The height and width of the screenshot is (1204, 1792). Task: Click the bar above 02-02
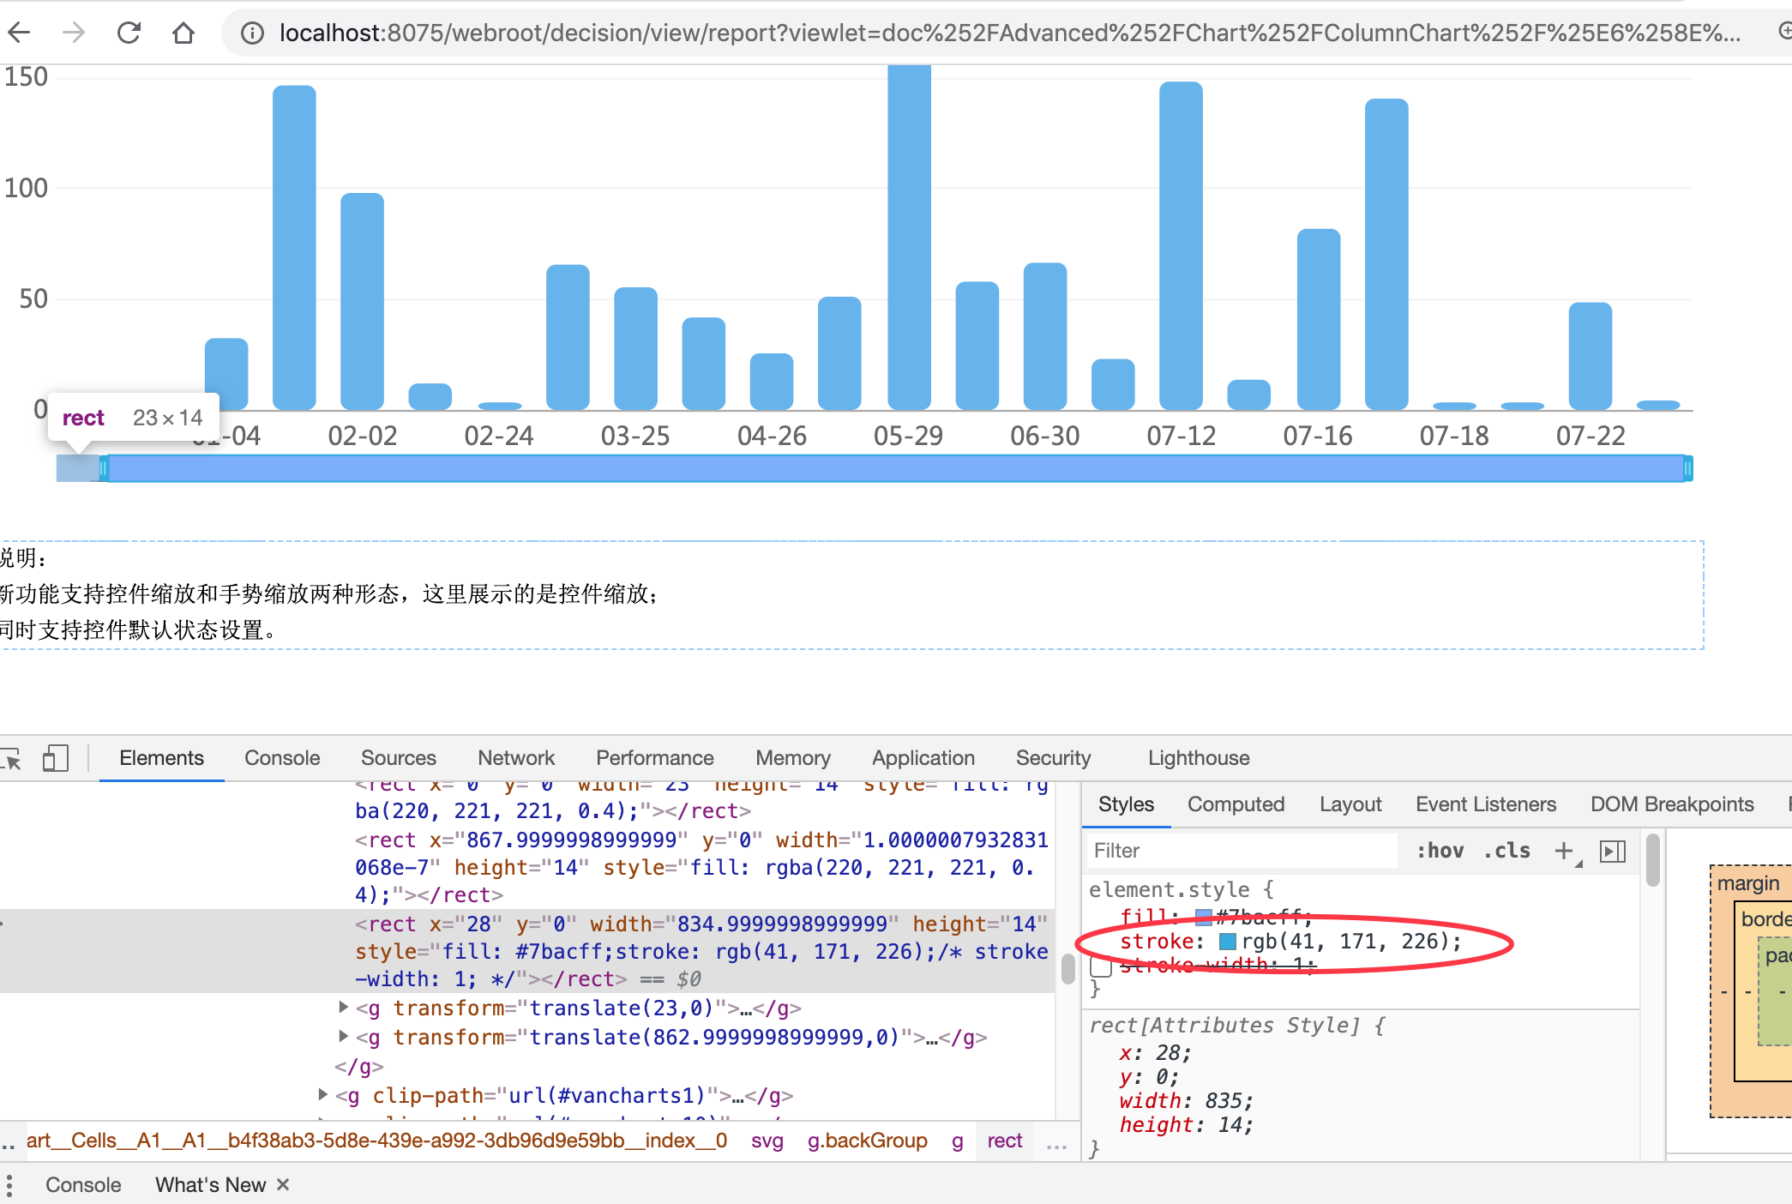[362, 301]
